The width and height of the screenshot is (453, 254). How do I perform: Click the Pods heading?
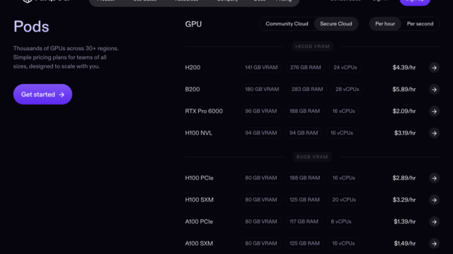pyautogui.click(x=31, y=27)
